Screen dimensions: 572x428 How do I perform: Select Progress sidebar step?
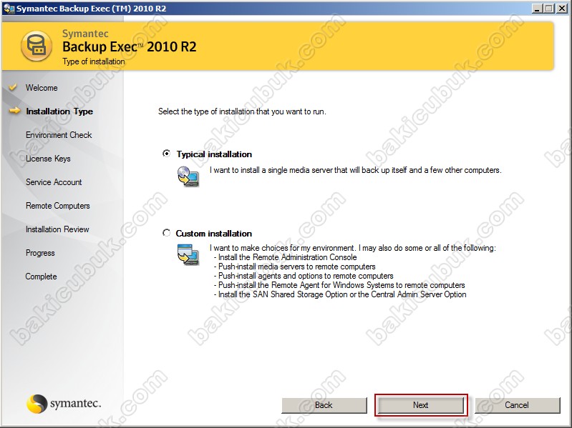(x=40, y=253)
